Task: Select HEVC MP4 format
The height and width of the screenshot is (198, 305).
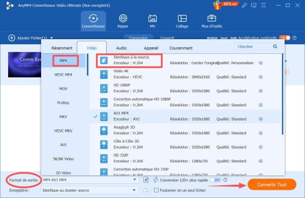Action: pos(64,75)
